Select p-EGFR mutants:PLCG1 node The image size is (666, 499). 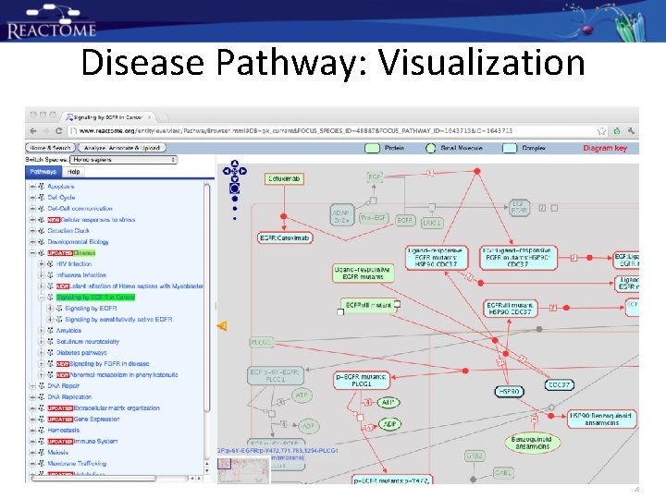click(362, 380)
